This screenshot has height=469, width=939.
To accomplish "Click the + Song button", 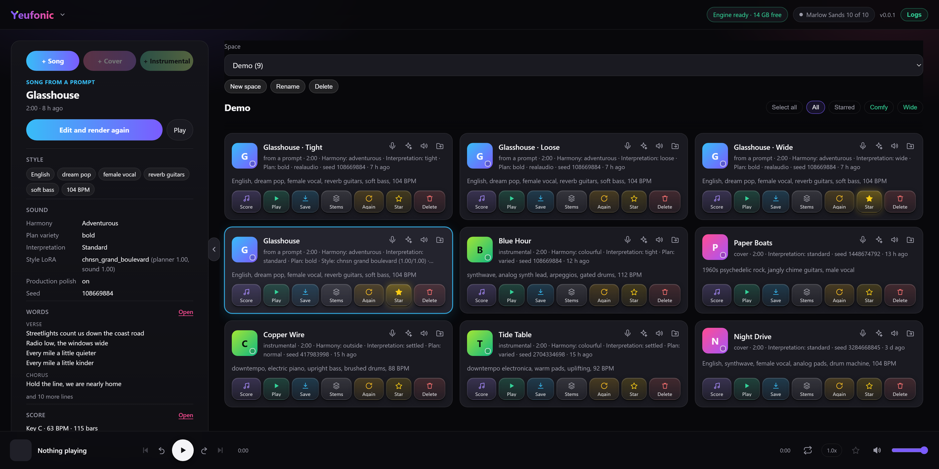I will 53,61.
